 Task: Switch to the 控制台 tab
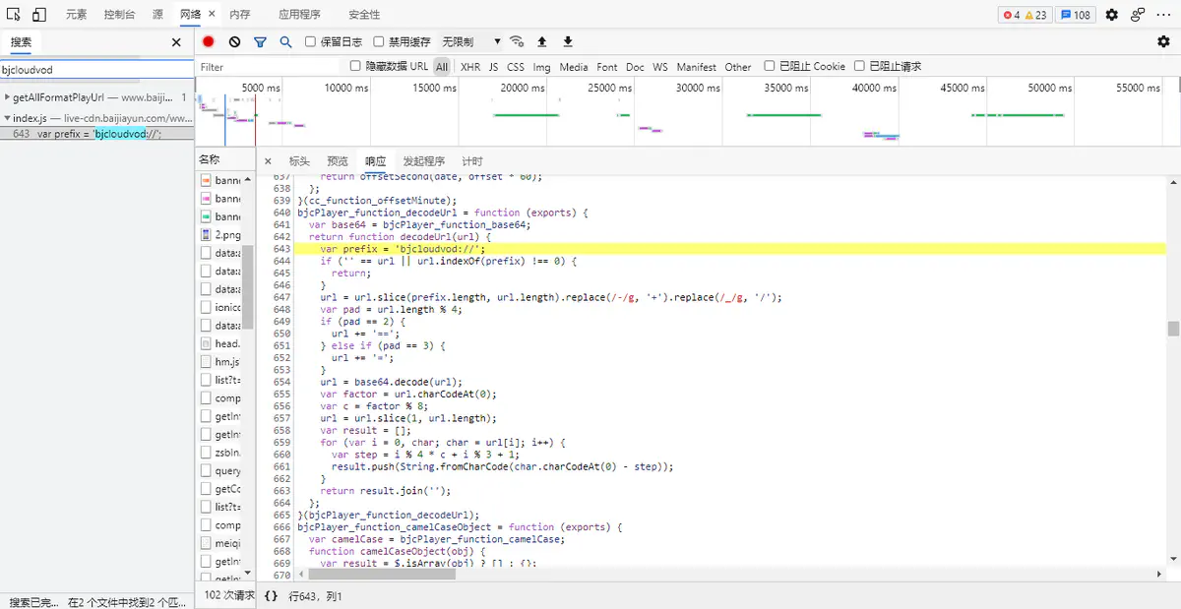120,15
